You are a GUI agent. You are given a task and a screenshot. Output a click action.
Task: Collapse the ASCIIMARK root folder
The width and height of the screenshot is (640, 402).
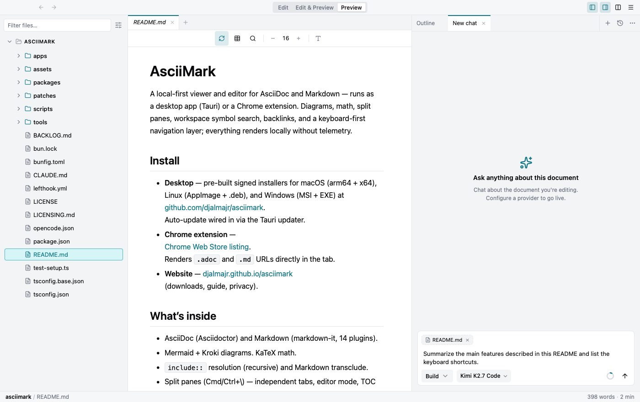pyautogui.click(x=10, y=42)
